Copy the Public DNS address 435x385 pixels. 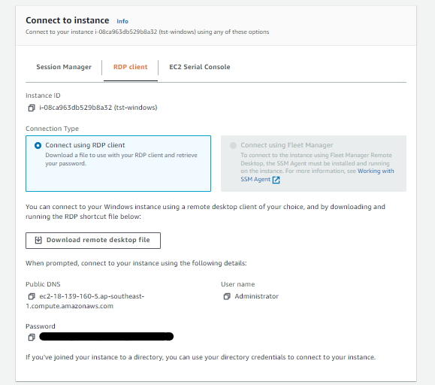32,296
